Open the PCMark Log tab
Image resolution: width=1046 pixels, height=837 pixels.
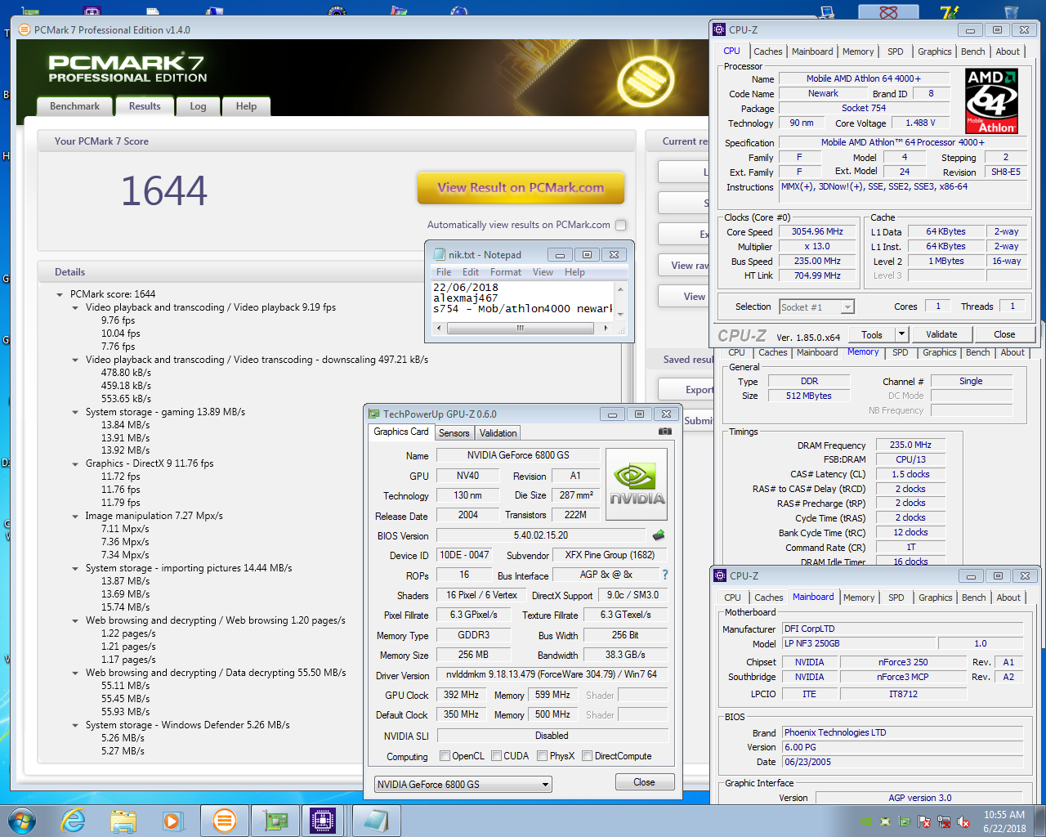[x=198, y=106]
